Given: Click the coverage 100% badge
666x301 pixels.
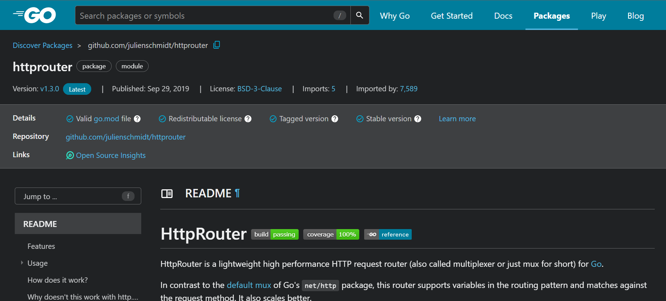Looking at the screenshot, I should click(331, 234).
